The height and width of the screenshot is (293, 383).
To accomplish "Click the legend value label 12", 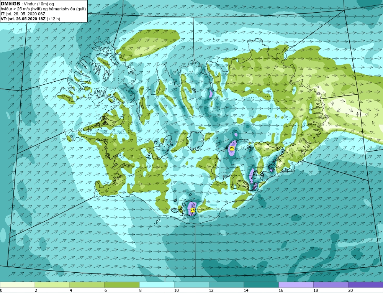I will click(x=211, y=290).
